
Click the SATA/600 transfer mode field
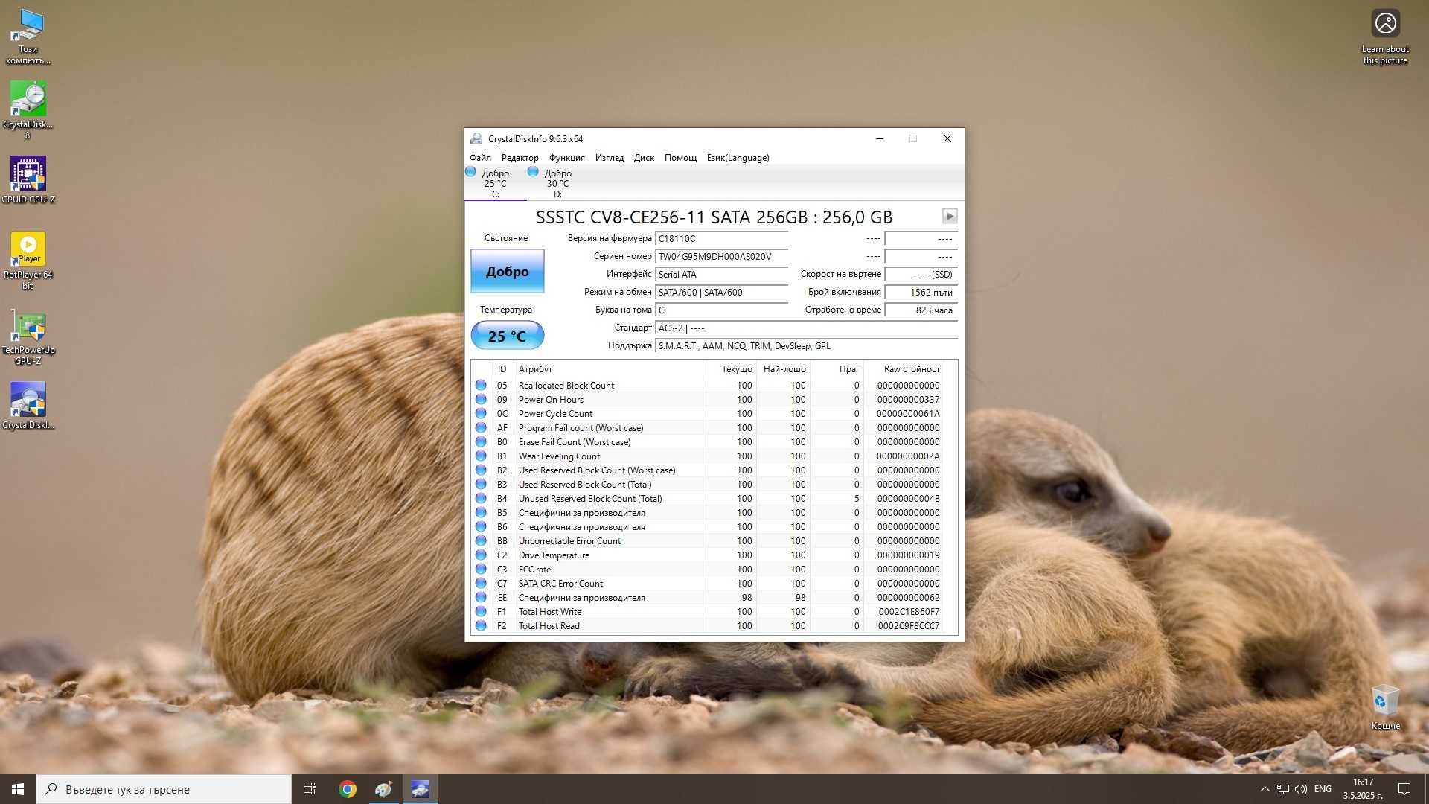pos(721,293)
